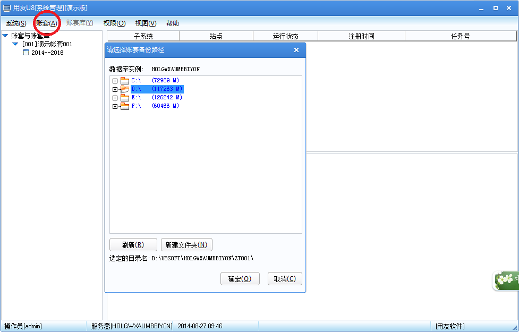Click the 新建文件夹(N) button
Viewport: 519px width, 332px height.
(x=186, y=245)
